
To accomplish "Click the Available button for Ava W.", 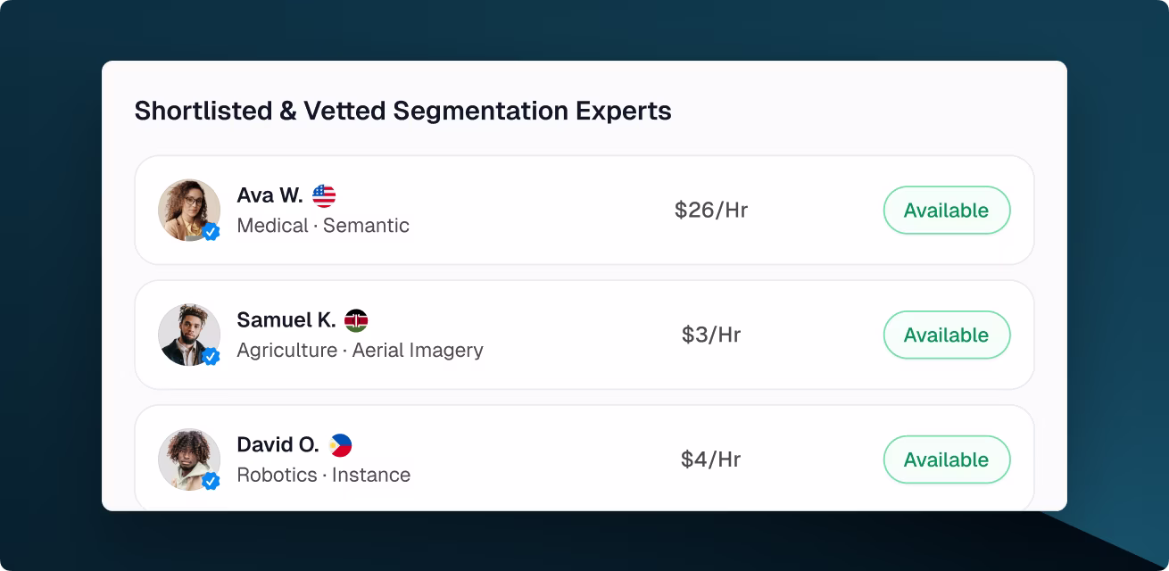I will pyautogui.click(x=946, y=210).
